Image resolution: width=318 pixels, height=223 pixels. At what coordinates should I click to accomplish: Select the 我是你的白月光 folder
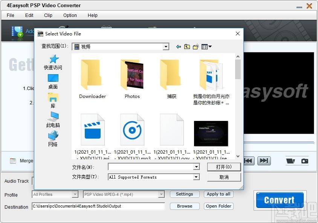(211, 82)
